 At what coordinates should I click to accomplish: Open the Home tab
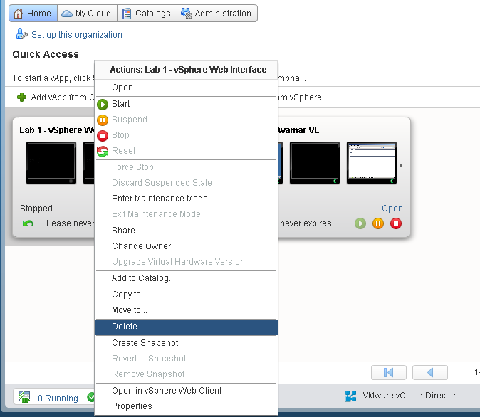(33, 13)
